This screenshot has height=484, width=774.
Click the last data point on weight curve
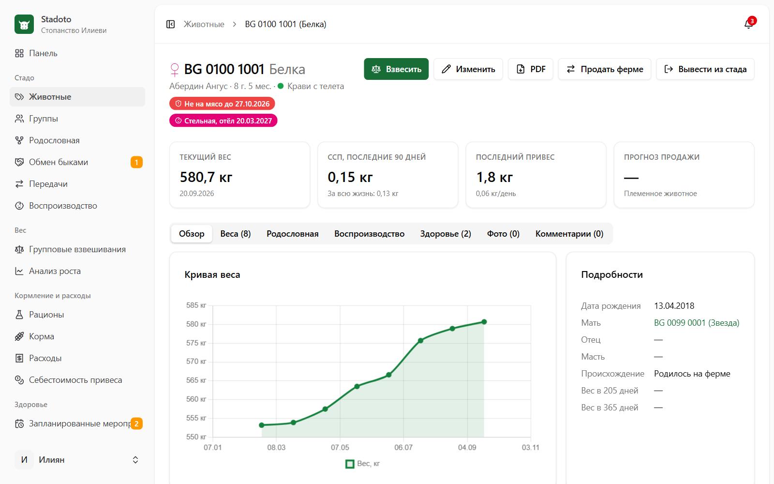(x=484, y=322)
